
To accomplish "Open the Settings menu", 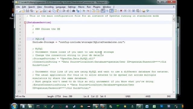I will (x=72, y=7).
